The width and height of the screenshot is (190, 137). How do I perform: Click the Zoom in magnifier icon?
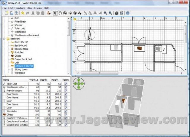(105, 13)
